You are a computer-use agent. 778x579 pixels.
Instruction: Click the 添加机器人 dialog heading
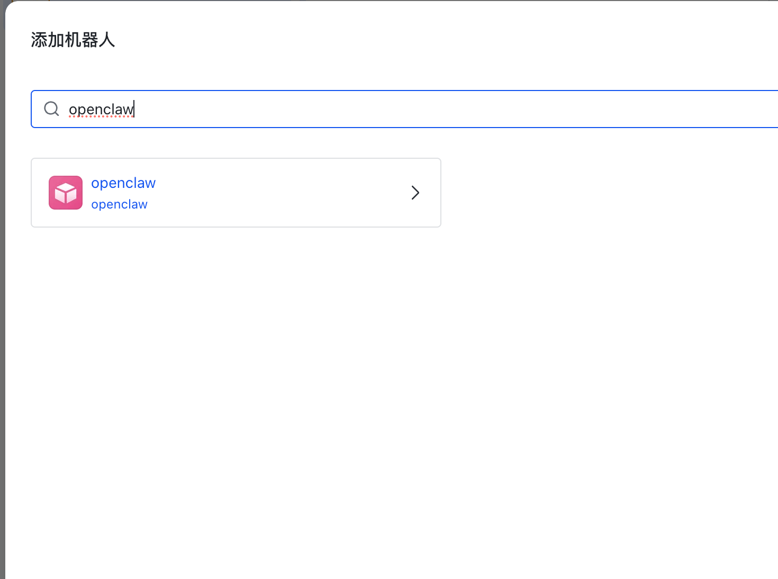73,40
